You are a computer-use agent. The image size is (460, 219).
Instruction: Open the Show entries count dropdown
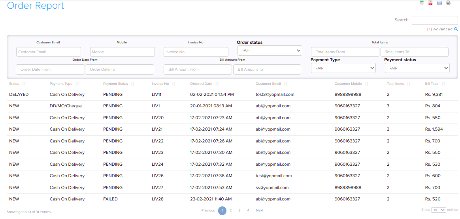tap(439, 210)
